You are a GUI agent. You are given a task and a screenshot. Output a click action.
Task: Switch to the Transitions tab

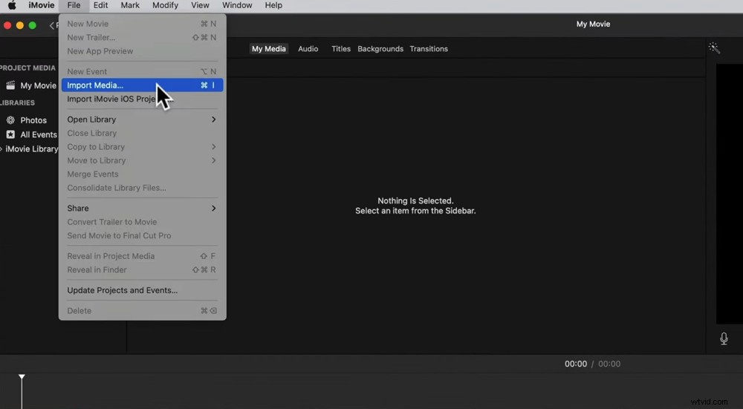coord(429,49)
